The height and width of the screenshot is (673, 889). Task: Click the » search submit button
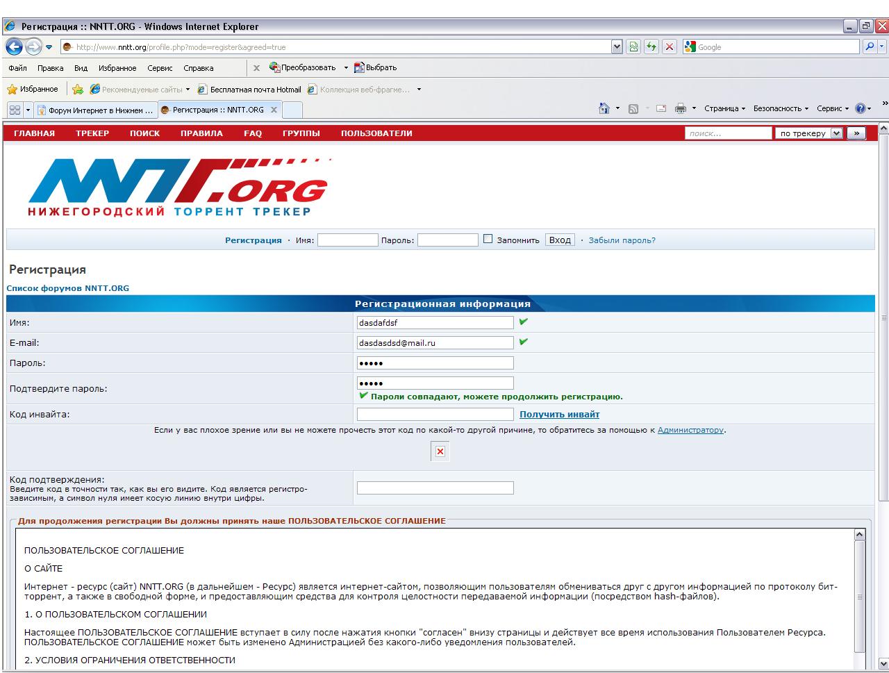pos(856,133)
